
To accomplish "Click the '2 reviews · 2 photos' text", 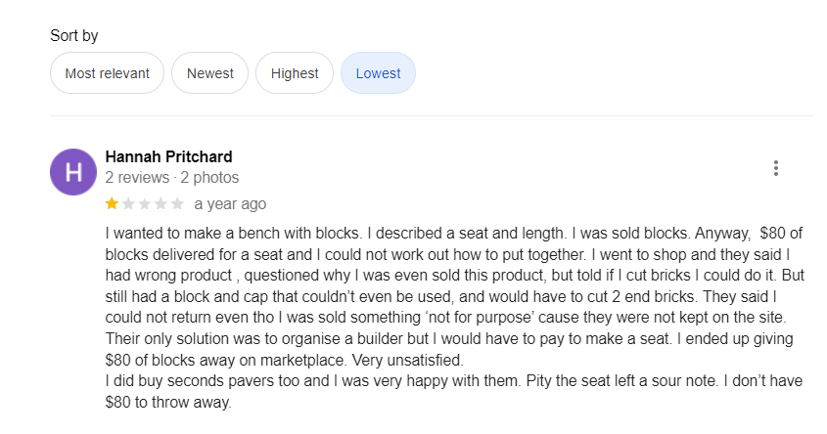I will tap(171, 178).
